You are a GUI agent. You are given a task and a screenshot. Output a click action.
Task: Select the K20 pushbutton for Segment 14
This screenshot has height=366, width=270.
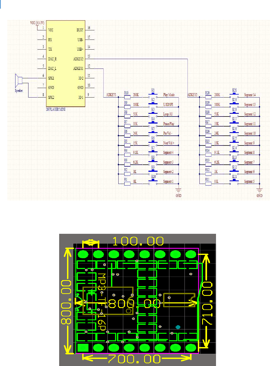pos(234,95)
